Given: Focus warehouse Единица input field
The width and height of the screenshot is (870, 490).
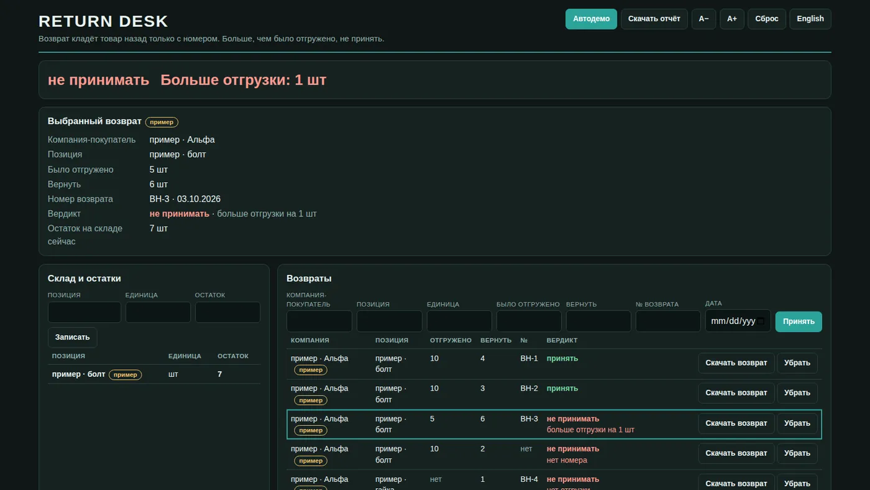Looking at the screenshot, I should (158, 312).
